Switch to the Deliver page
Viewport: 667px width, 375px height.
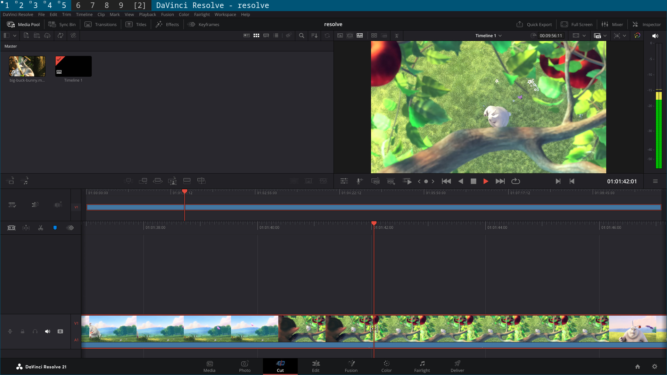pyautogui.click(x=457, y=366)
